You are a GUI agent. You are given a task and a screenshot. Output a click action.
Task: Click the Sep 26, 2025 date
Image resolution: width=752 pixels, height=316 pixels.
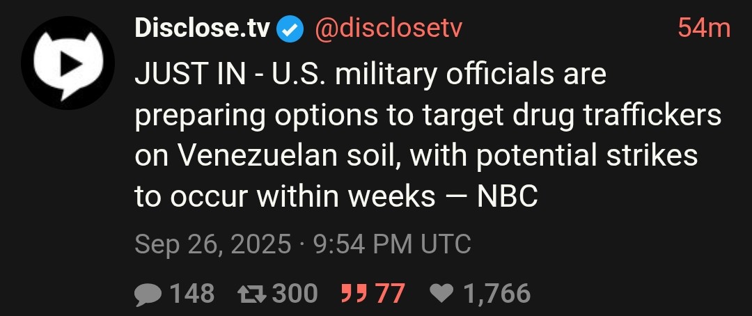[x=212, y=244]
